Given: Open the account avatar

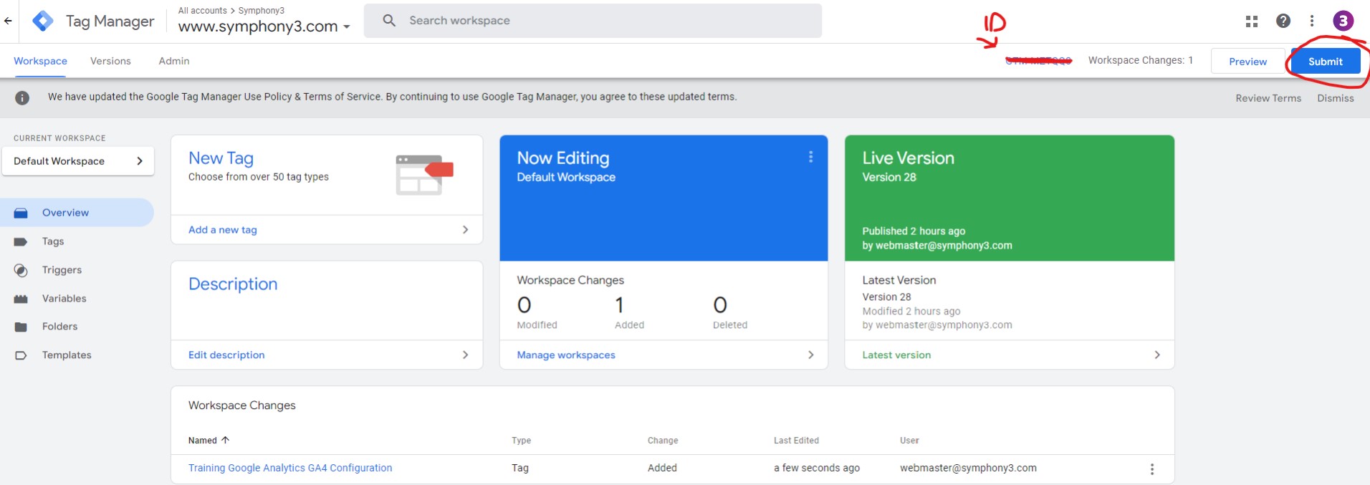Looking at the screenshot, I should 1343,21.
